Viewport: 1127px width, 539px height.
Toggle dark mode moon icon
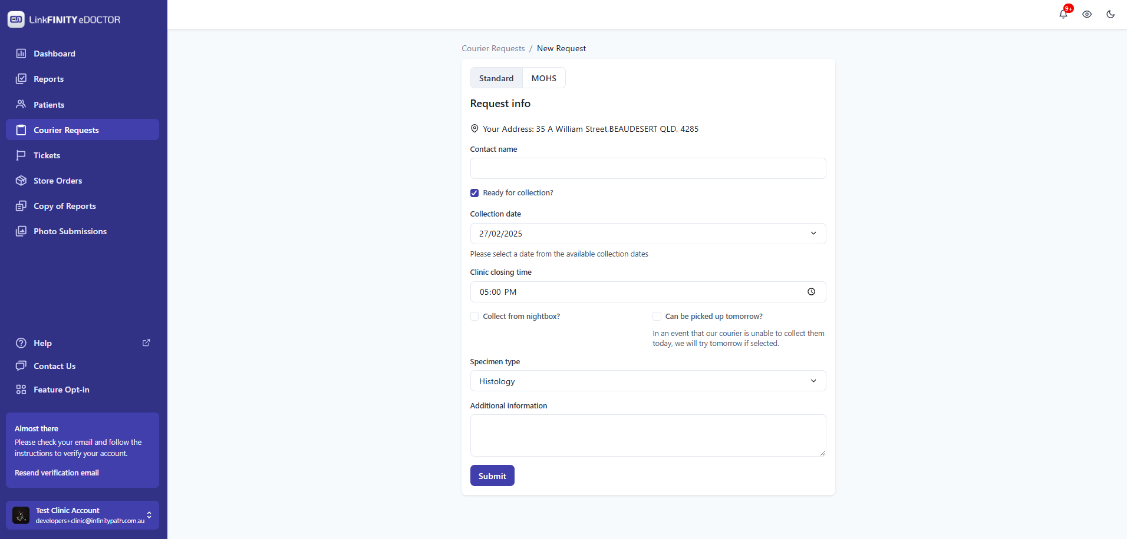[x=1110, y=14]
